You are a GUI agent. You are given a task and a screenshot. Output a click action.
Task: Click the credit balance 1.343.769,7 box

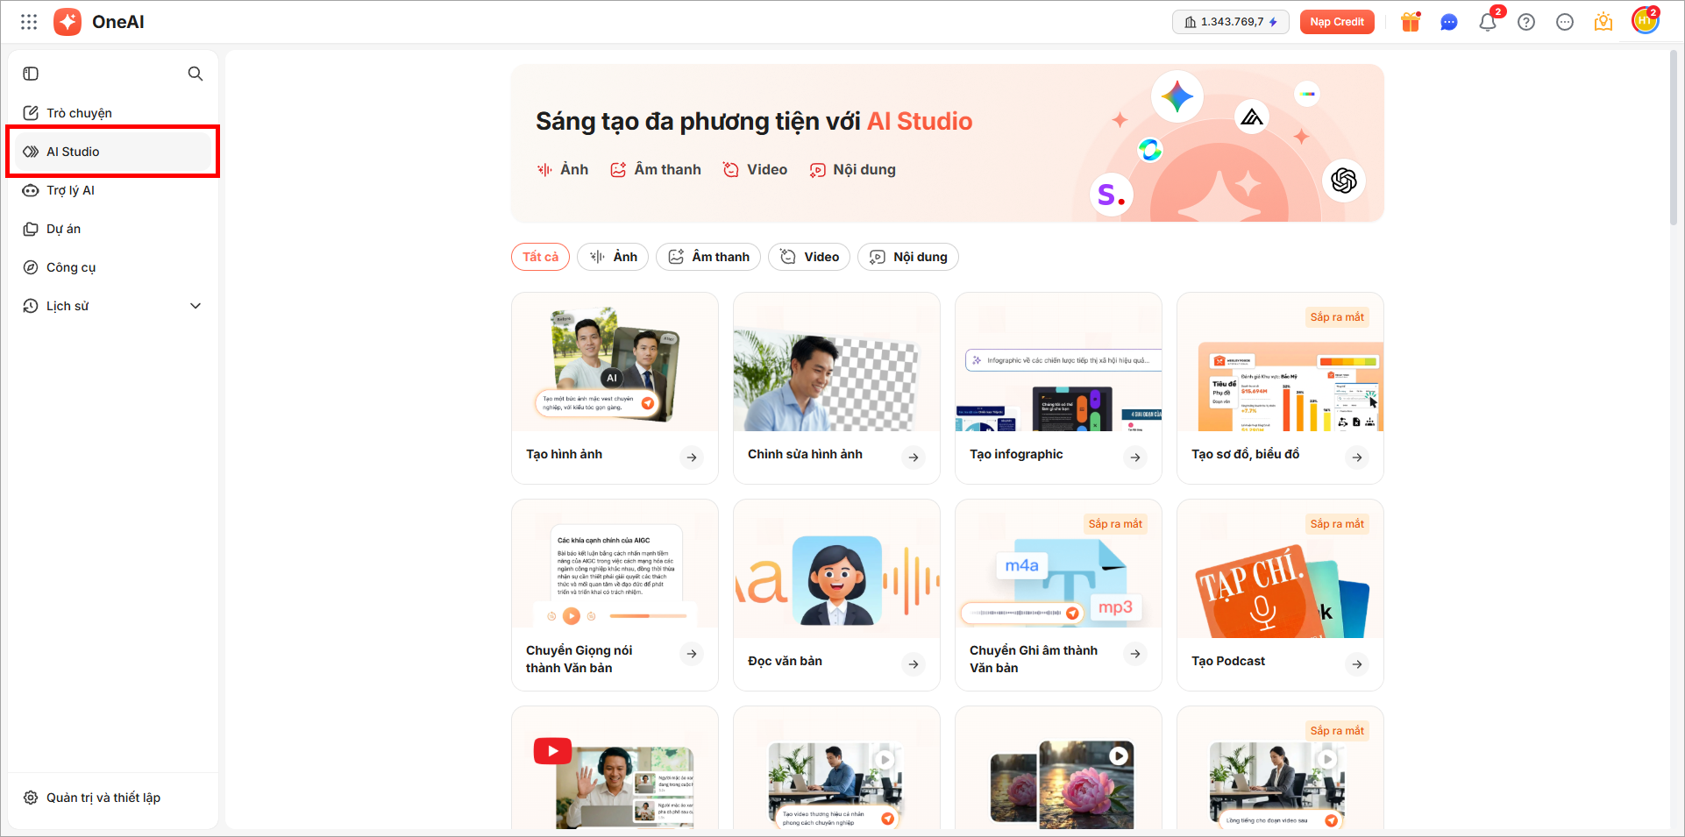1231,22
